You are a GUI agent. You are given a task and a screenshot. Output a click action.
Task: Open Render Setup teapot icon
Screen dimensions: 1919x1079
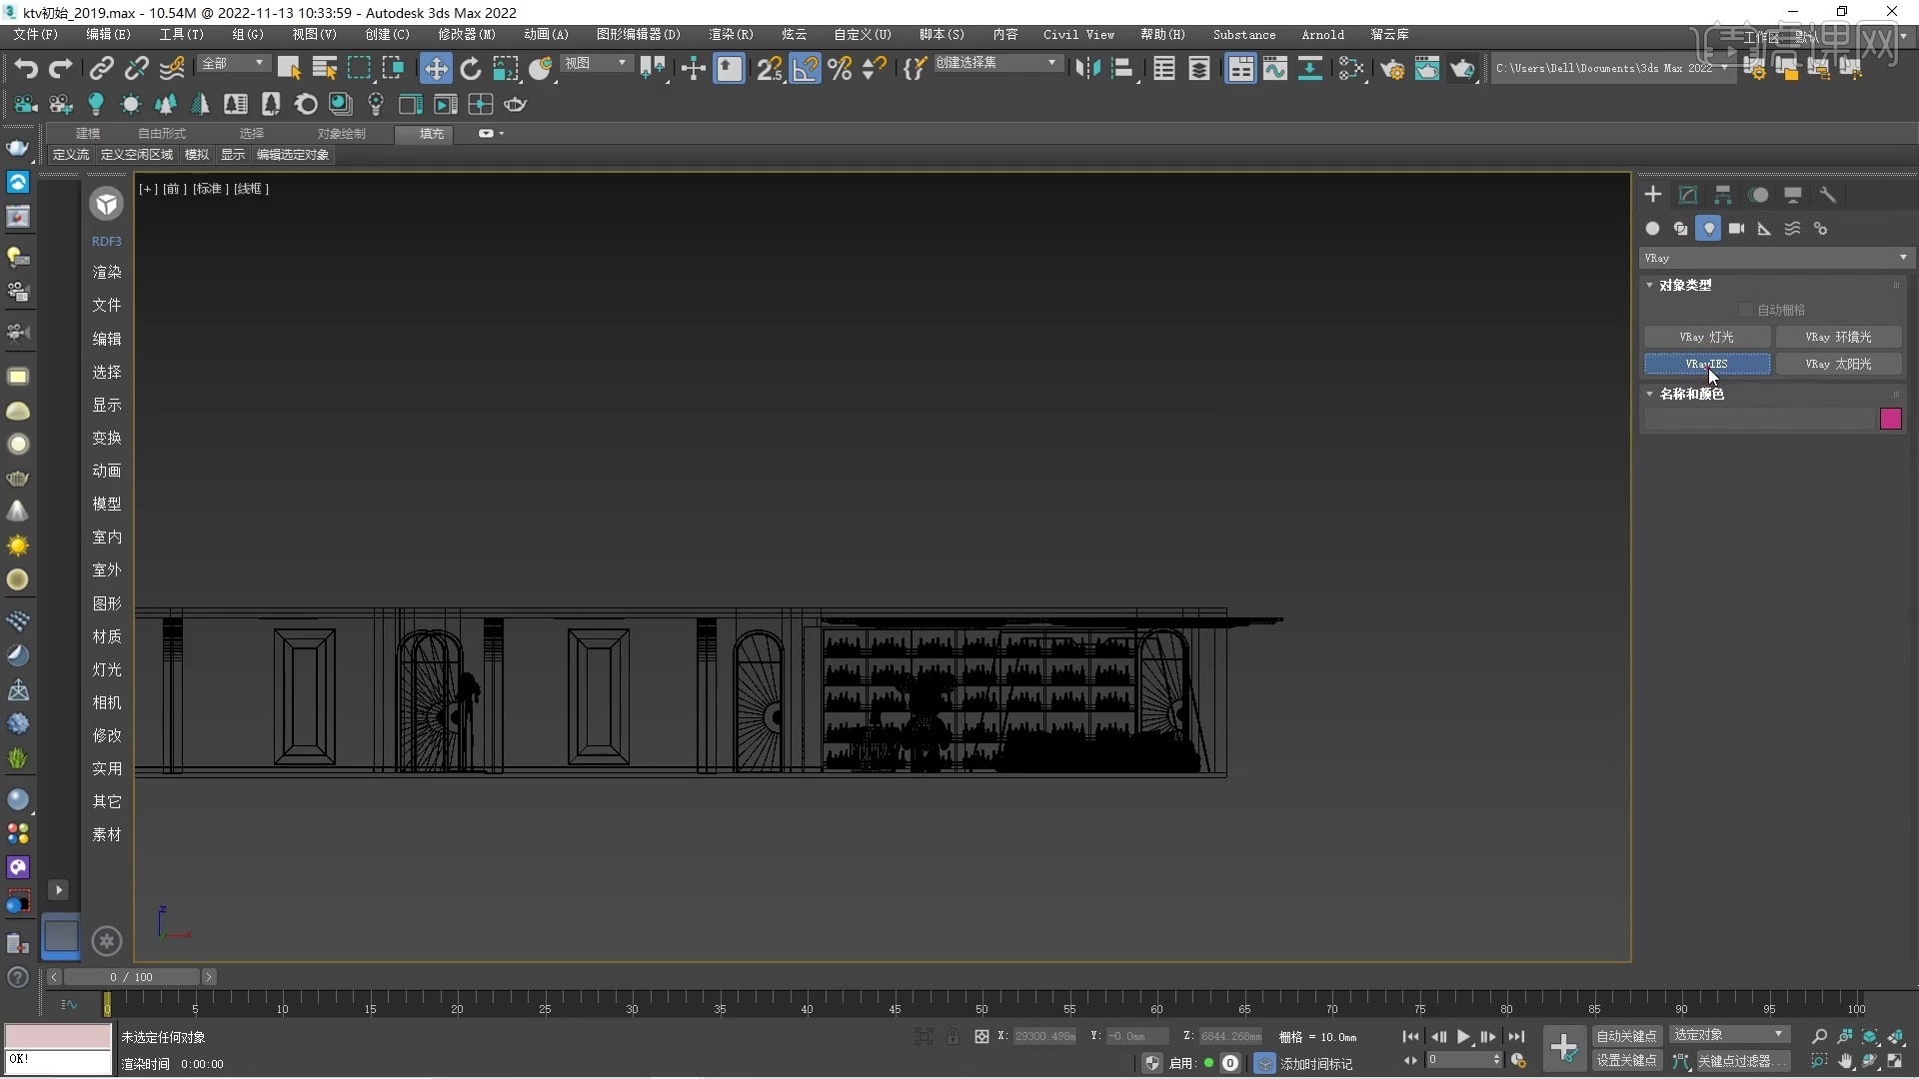tap(1391, 68)
